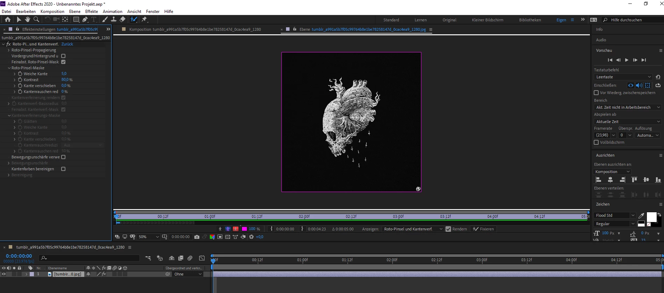Viewport: 664px width, 293px height.
Task: Enable motion blur icon in timeline
Action: point(190,258)
